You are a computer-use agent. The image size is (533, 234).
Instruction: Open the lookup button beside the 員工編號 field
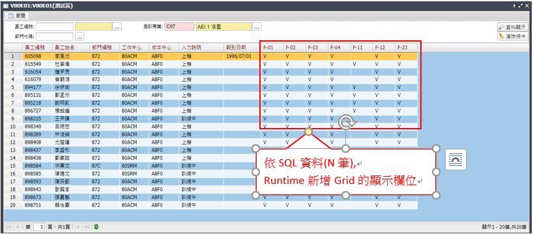click(x=117, y=27)
